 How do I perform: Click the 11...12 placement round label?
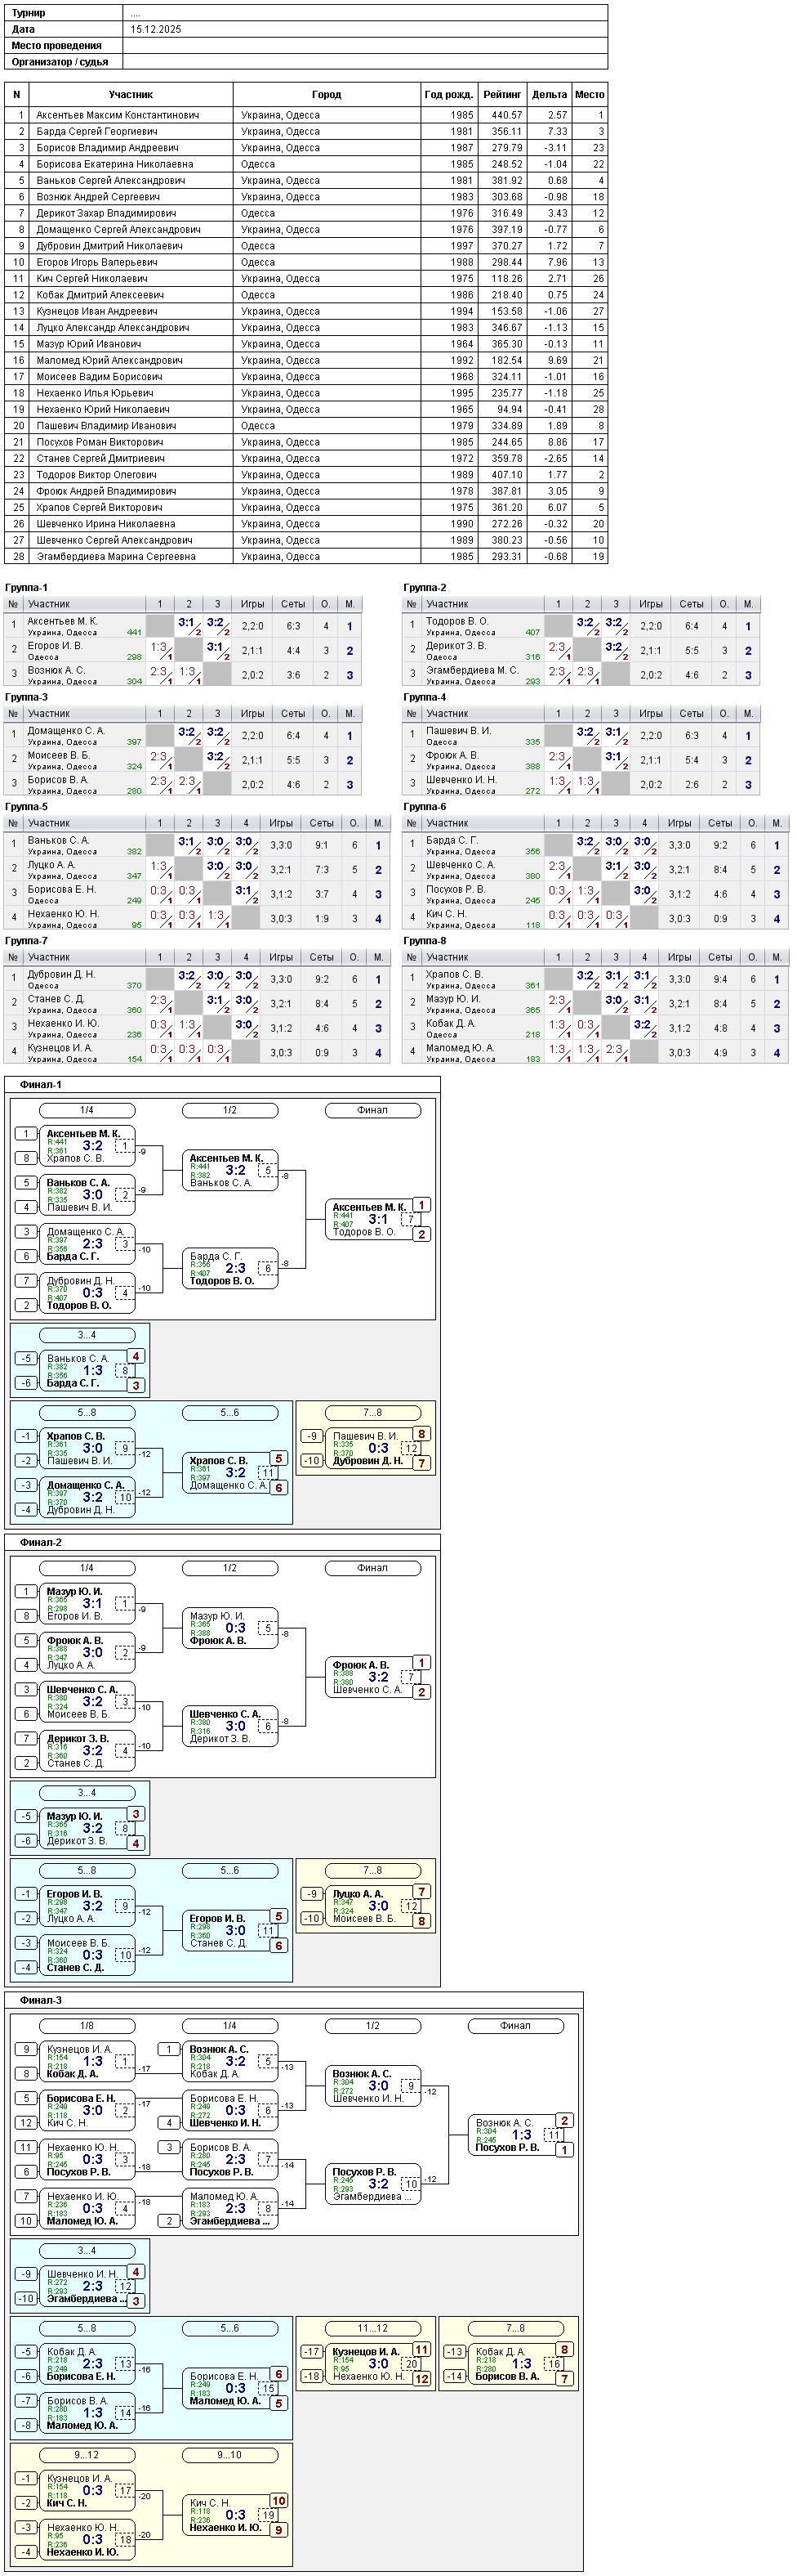[372, 2328]
